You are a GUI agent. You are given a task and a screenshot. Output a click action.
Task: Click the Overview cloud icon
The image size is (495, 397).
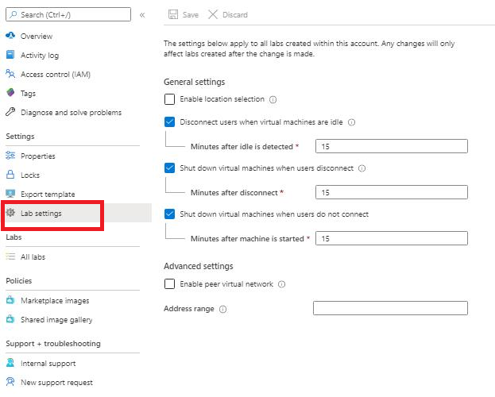10,36
